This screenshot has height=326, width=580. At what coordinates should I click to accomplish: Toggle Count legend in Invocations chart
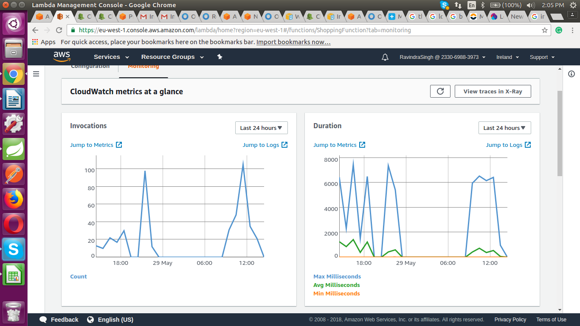(79, 276)
